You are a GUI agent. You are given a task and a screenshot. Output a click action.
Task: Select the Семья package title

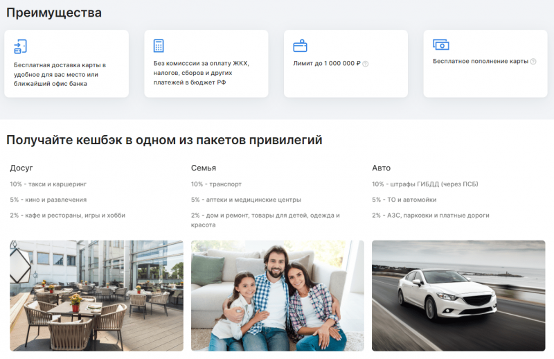[x=204, y=168]
